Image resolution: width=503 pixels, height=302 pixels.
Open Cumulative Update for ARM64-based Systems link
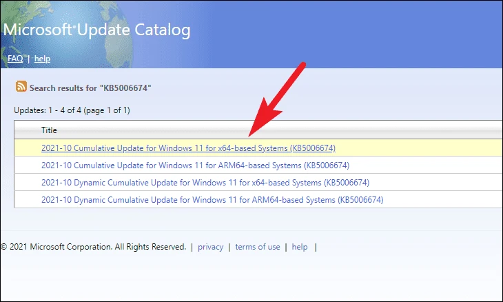[x=196, y=165]
